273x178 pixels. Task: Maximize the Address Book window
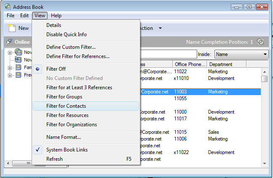tap(249, 7)
